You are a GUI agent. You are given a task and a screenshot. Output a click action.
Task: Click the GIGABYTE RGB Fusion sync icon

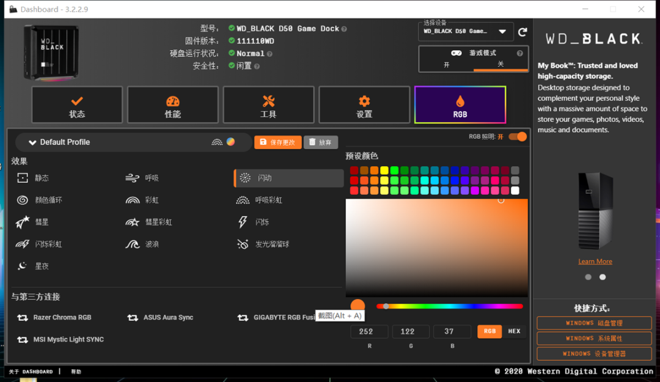243,318
